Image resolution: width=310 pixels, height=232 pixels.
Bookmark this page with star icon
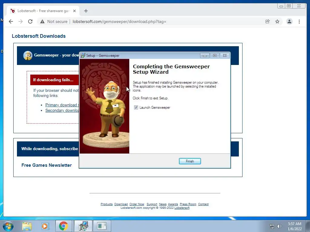coord(277,21)
